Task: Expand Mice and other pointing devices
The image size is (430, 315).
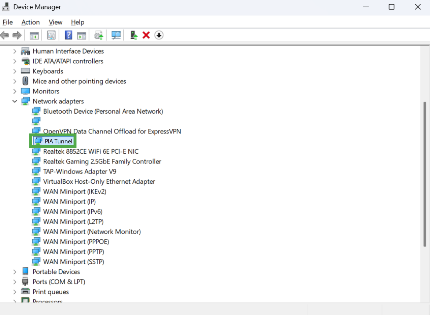Action: (15, 81)
